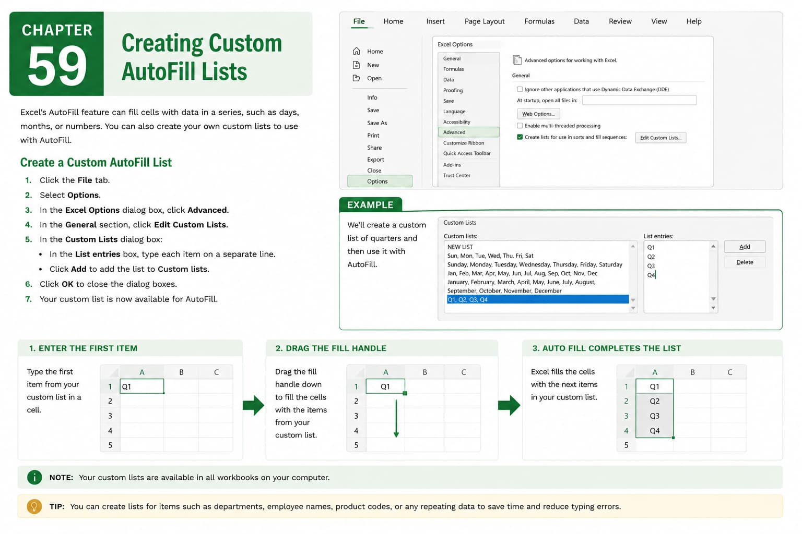Select the Review tab

pos(620,21)
